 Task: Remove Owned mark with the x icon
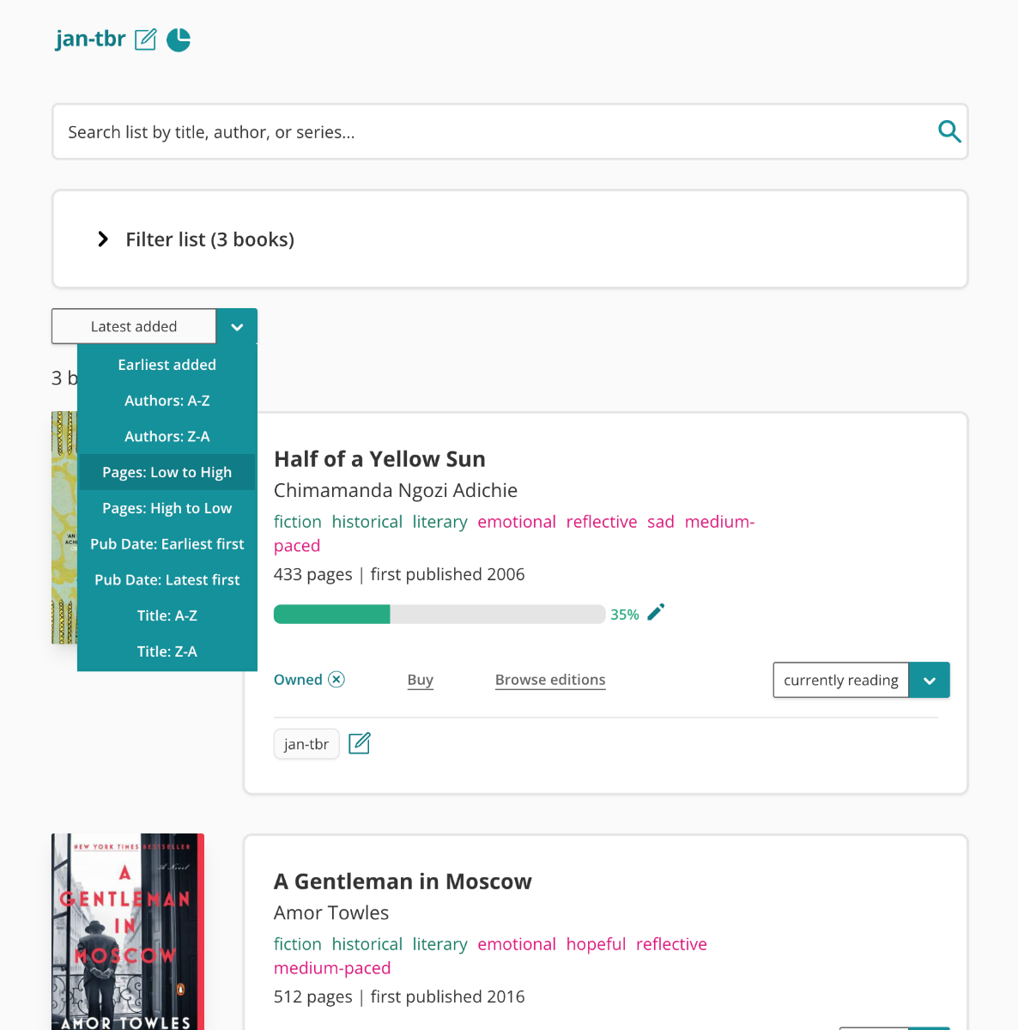(337, 679)
